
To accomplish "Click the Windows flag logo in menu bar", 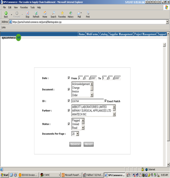I will [x=166, y=7].
